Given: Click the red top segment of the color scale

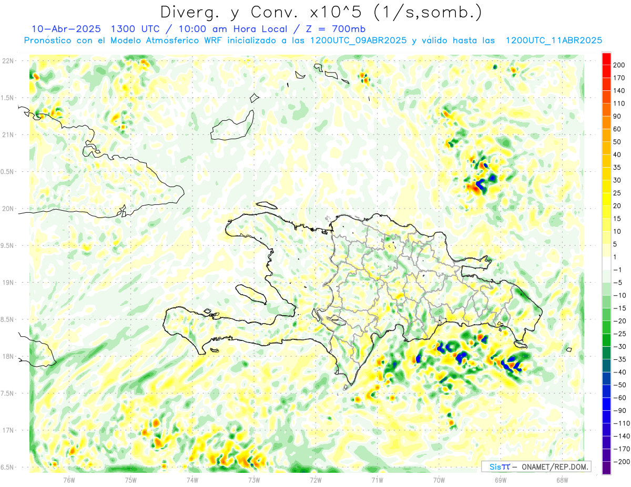Looking at the screenshot, I should tap(606, 59).
